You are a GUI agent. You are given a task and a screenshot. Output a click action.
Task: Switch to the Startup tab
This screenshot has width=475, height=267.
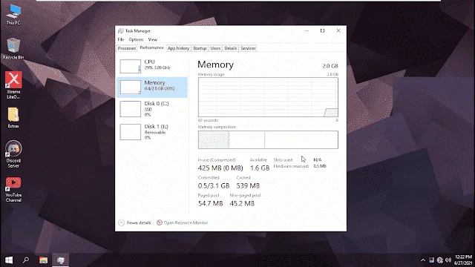click(200, 48)
